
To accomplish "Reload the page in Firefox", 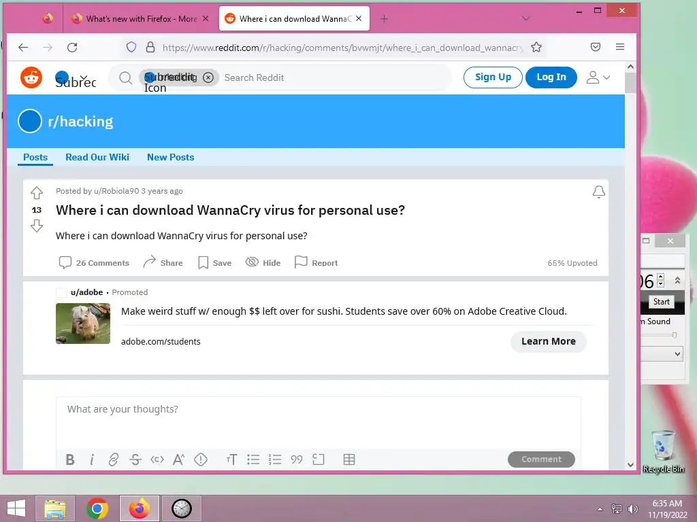I will coord(72,48).
